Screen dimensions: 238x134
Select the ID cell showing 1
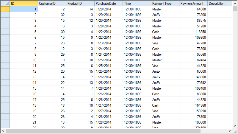[24, 9]
